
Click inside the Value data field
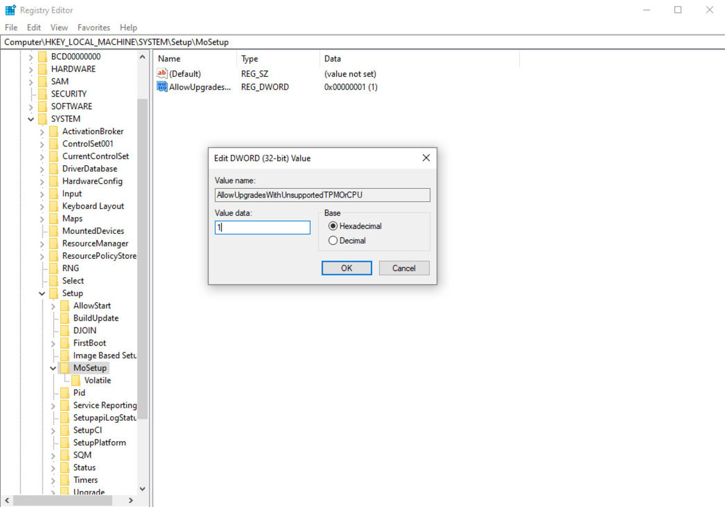[x=262, y=227]
